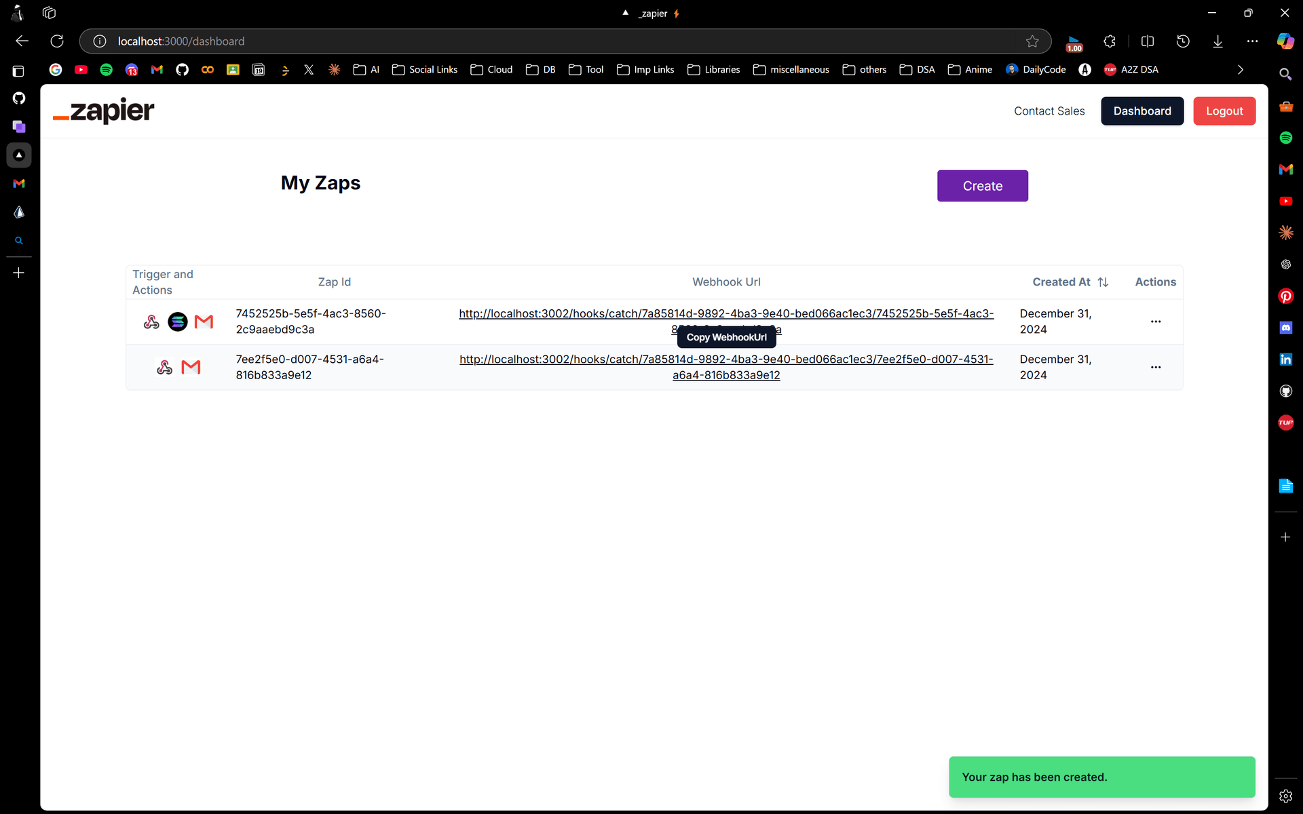Open Gmail from the right sidebar
This screenshot has width=1303, height=814.
1287,169
